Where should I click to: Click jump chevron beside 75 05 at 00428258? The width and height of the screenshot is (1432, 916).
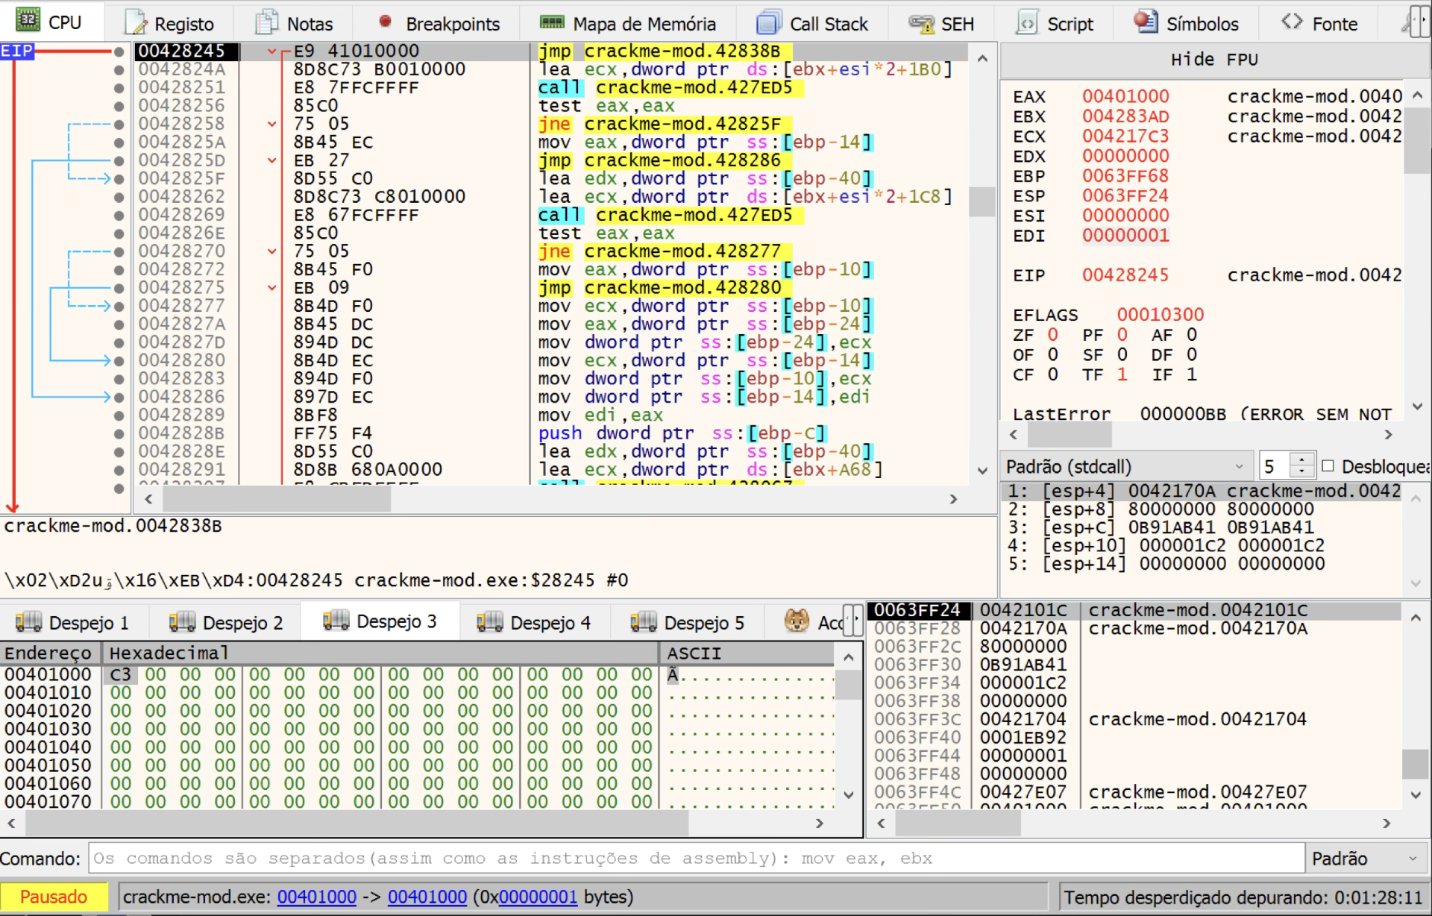pos(273,124)
